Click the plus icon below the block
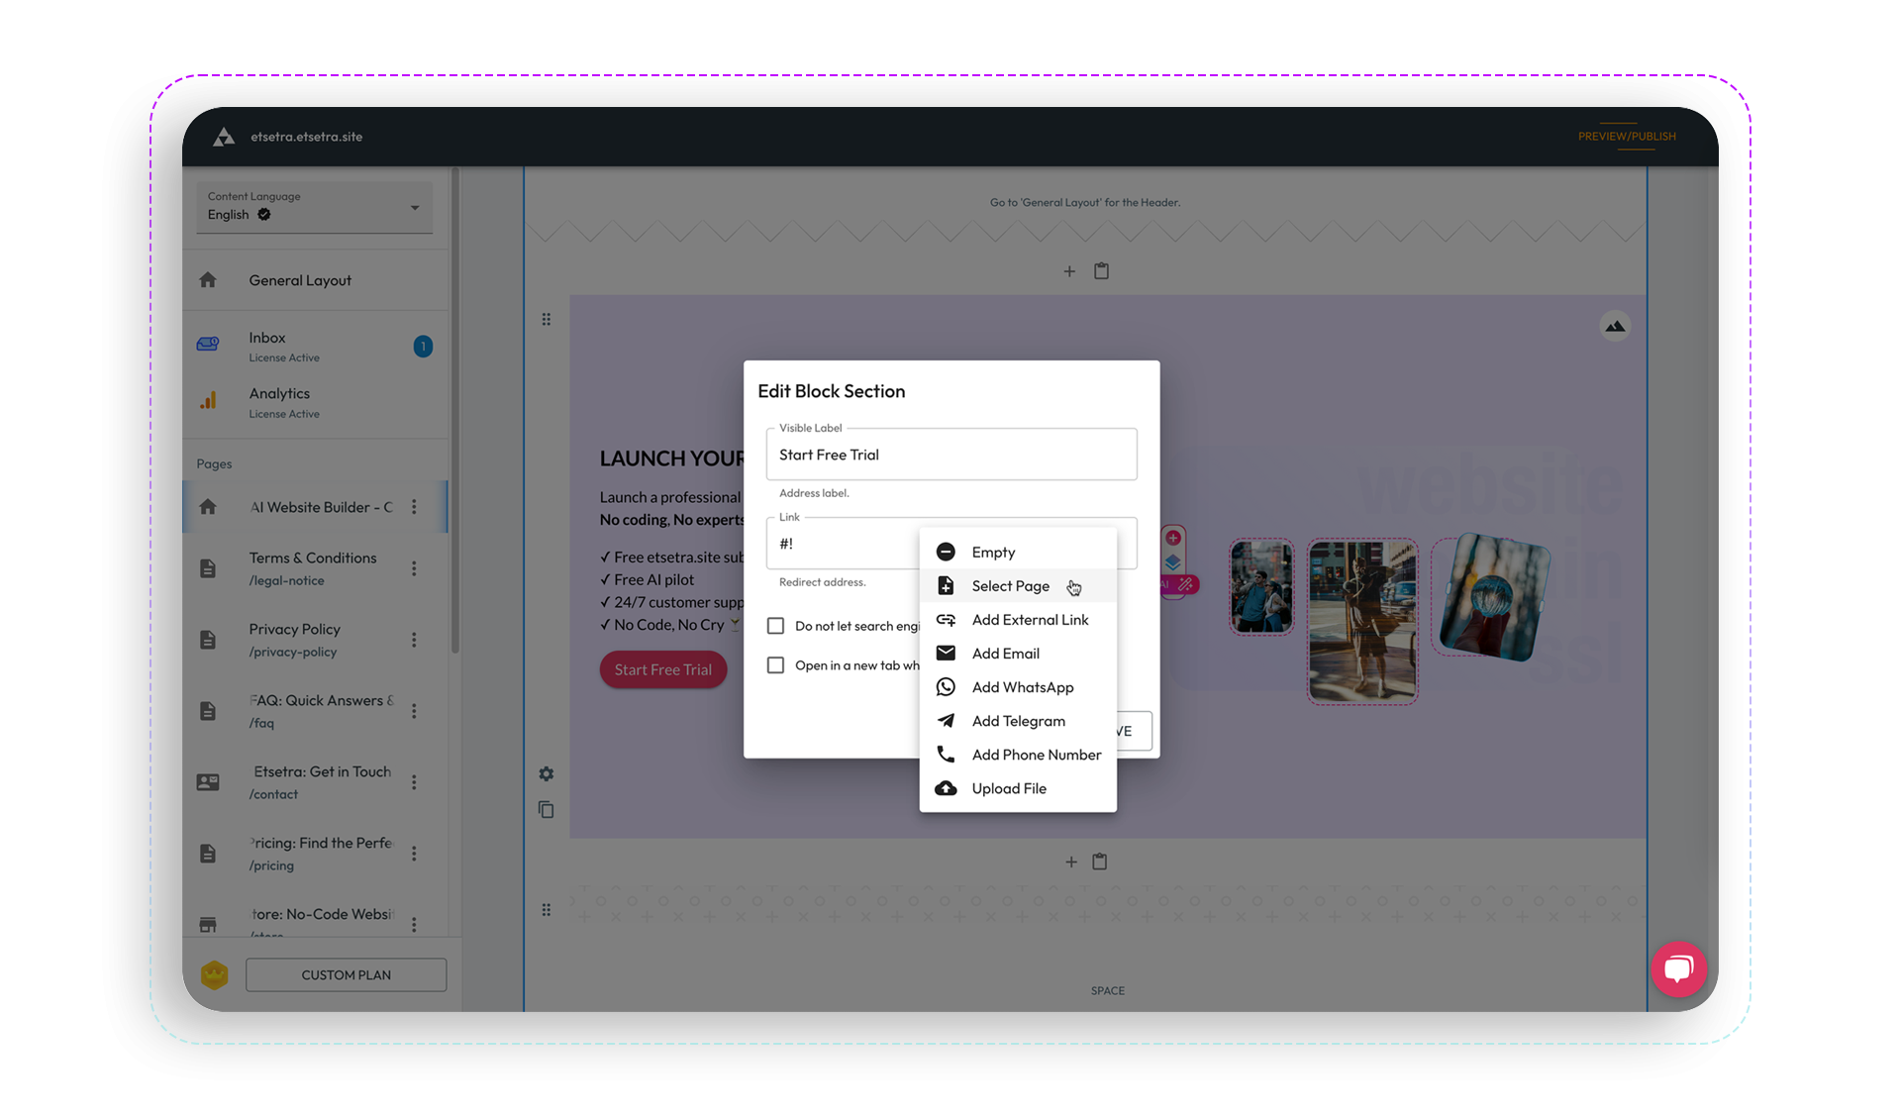Screen dimensions: 1901x1119 pos(1070,863)
